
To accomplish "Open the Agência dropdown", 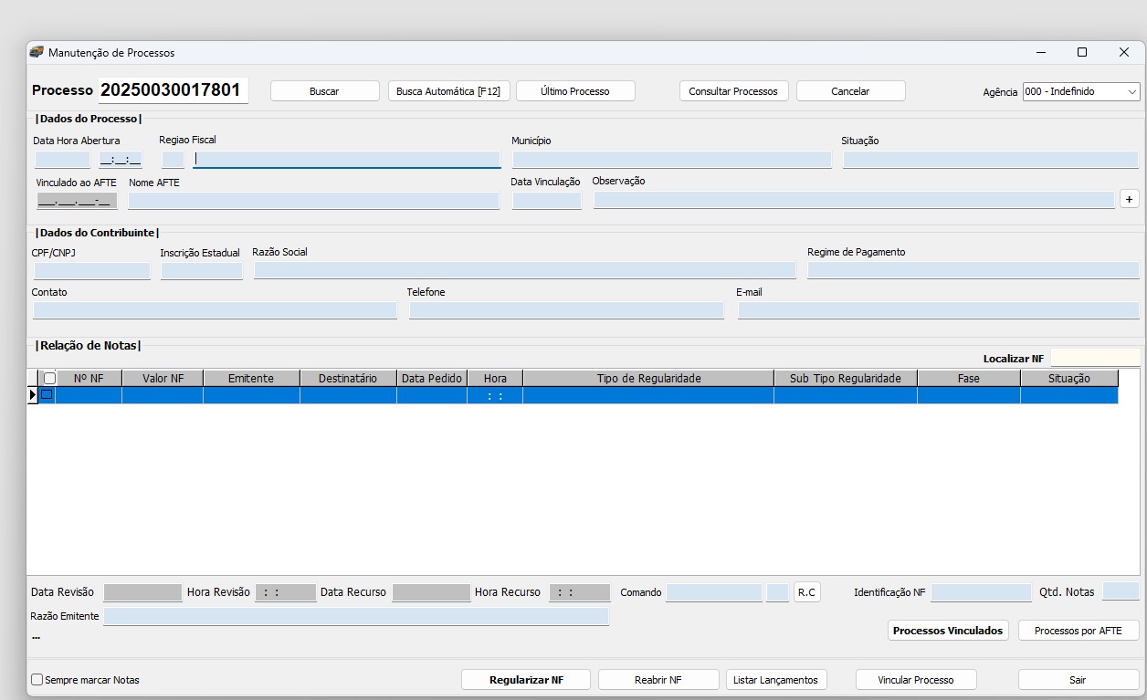I will click(1131, 91).
